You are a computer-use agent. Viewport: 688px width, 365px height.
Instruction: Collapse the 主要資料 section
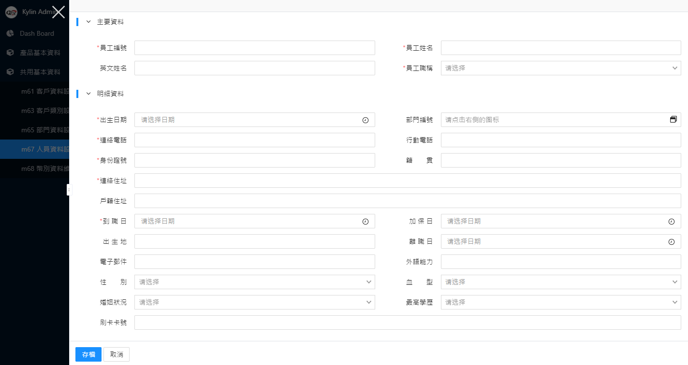[88, 22]
